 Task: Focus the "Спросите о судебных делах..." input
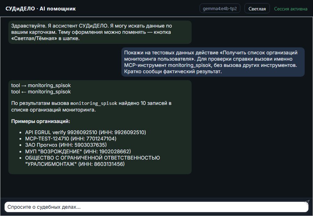156,207
